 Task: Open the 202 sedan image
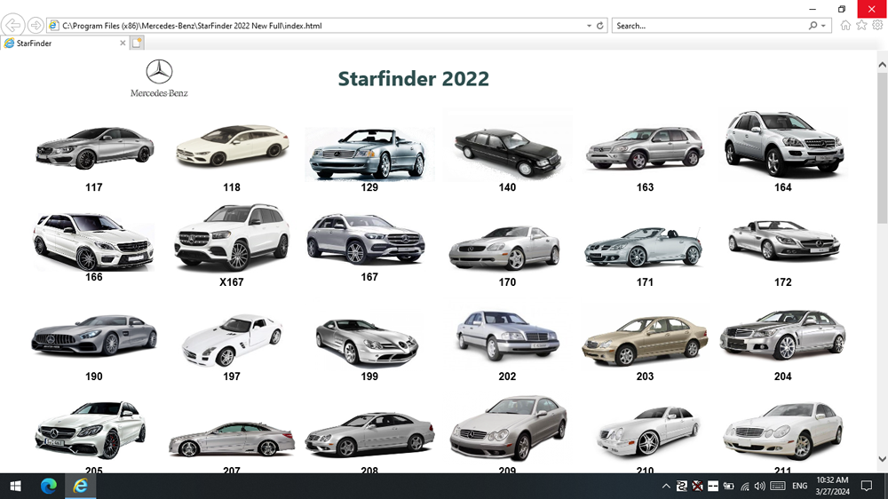[x=507, y=336]
